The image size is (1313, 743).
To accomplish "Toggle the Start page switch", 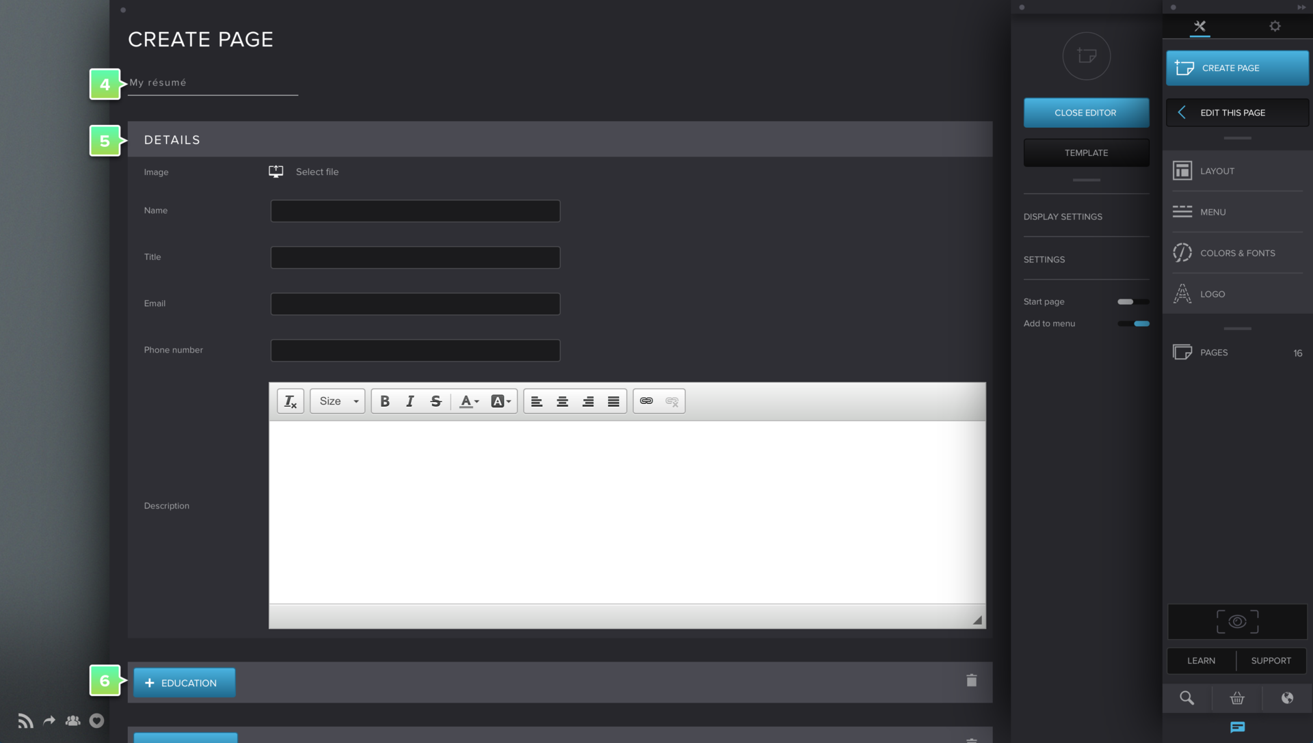I will coord(1133,301).
